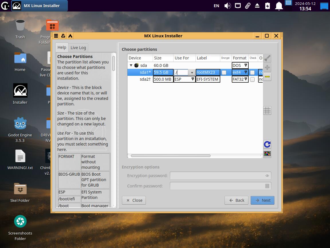Screen dimensions: 330x248
Task: Click horizontal scrollbar of partition table
Action: coord(170,156)
